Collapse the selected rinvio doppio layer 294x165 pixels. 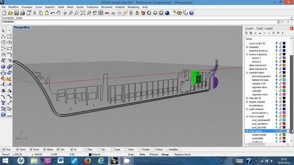pyautogui.click(x=247, y=131)
